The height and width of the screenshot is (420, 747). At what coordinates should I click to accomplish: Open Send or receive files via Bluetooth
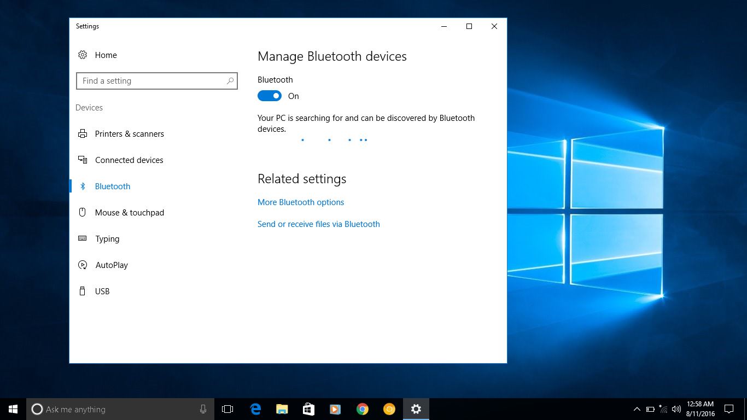(x=318, y=224)
